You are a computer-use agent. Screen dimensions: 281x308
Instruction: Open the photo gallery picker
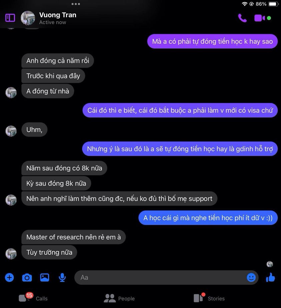(x=45, y=278)
